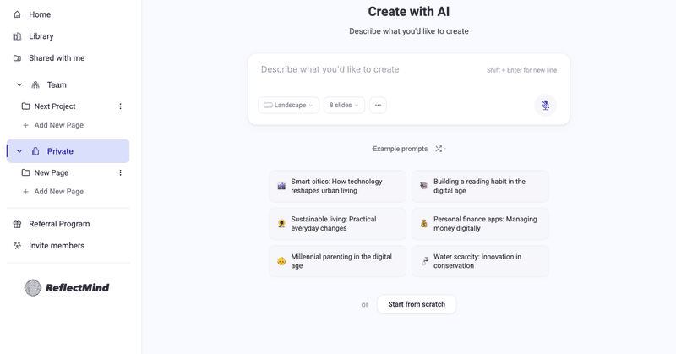This screenshot has width=676, height=354.
Task: Click the Private lock icon
Action: click(35, 151)
